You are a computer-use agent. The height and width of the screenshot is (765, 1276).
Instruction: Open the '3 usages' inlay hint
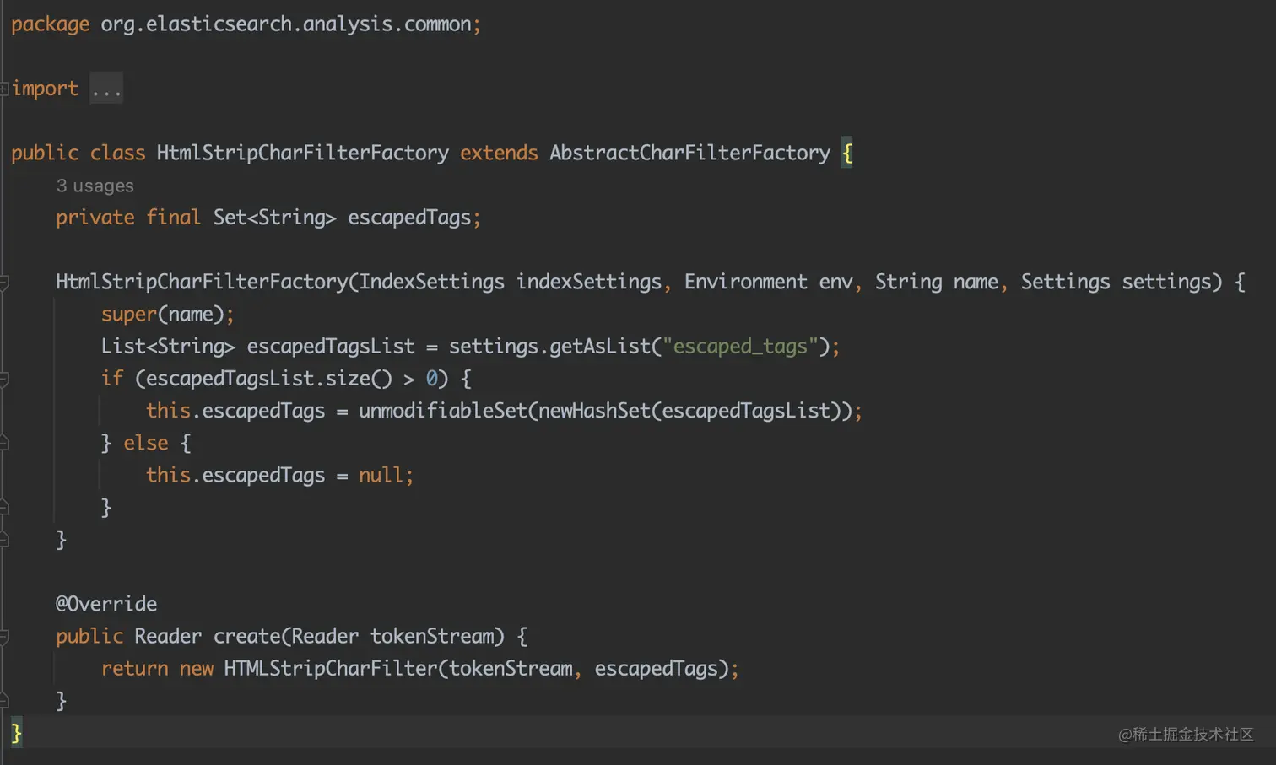(95, 186)
